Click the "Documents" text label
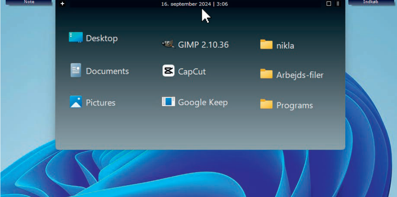 click(x=107, y=71)
